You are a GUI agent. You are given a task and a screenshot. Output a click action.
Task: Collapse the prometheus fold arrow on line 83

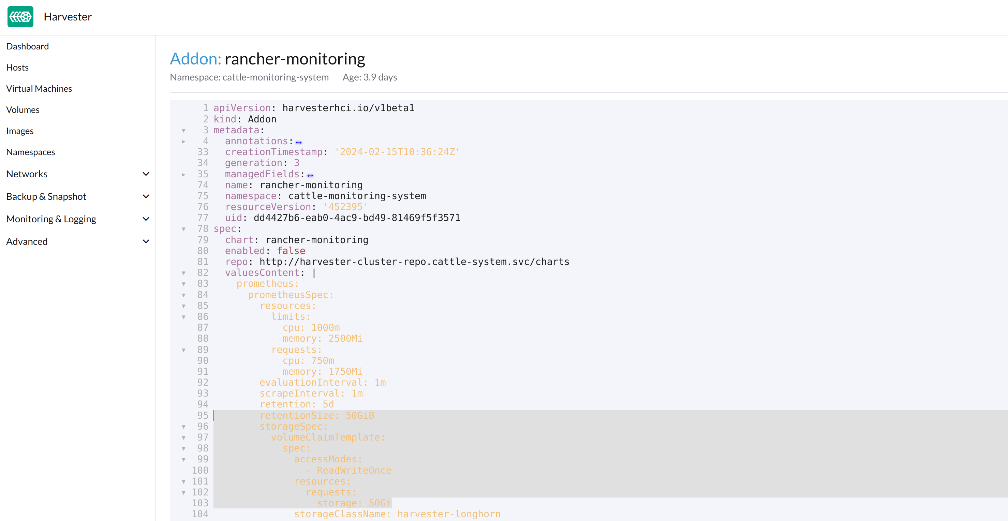coord(183,284)
